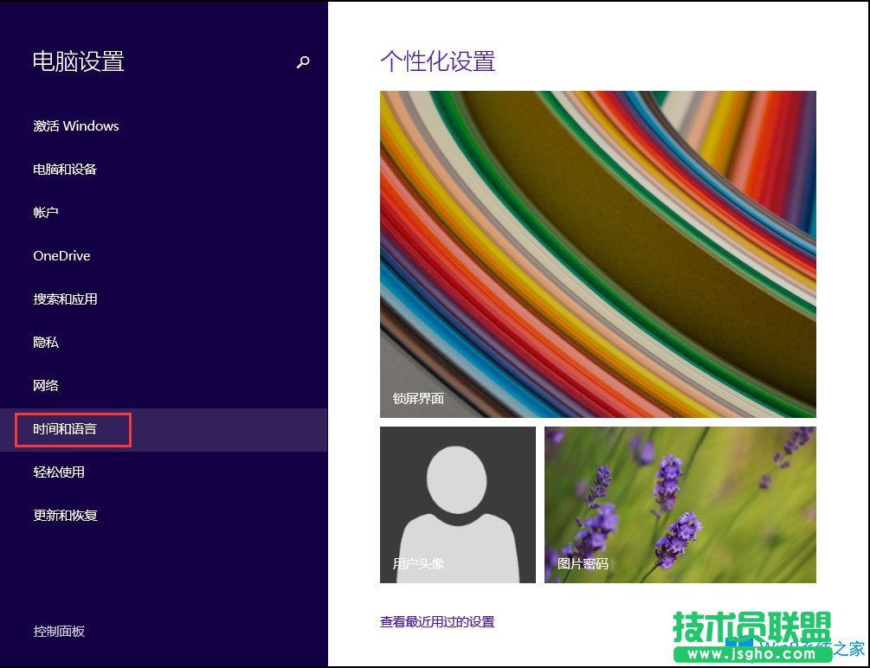Screen dimensions: 870x668
Task: Go to 帐户 settings
Action: (44, 212)
